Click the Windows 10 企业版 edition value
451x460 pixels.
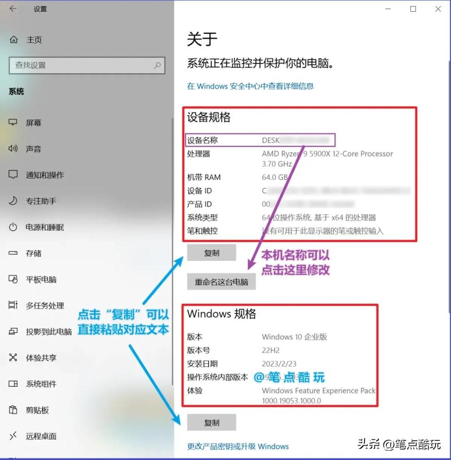coord(295,337)
